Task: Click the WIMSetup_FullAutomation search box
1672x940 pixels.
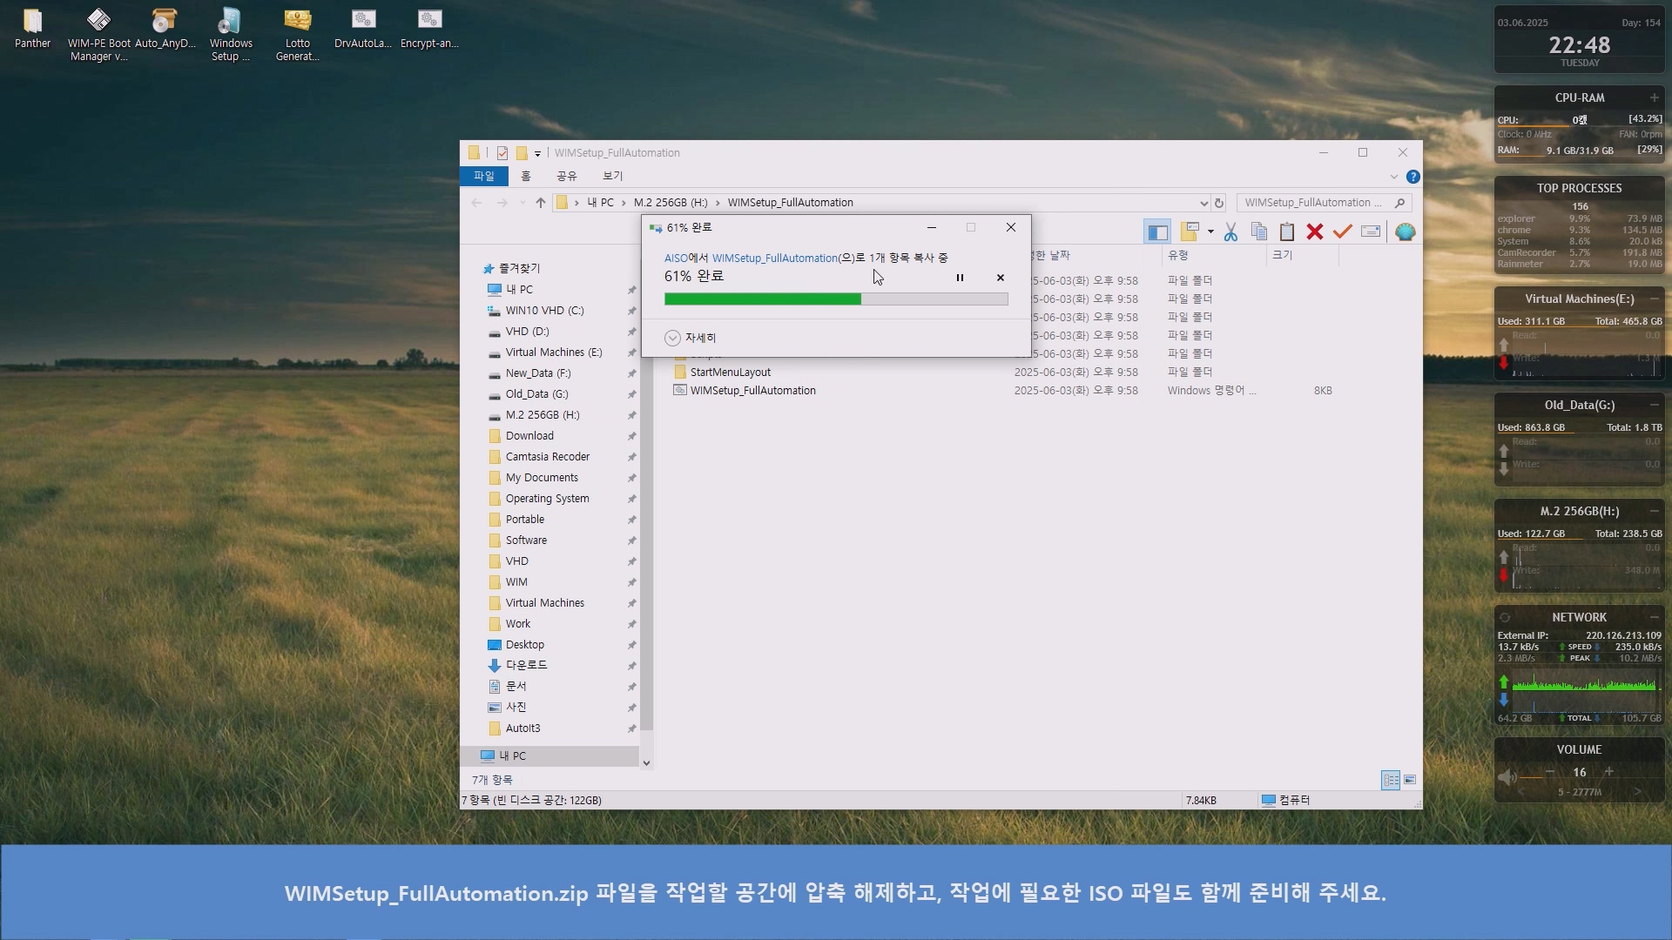Action: pos(1313,203)
